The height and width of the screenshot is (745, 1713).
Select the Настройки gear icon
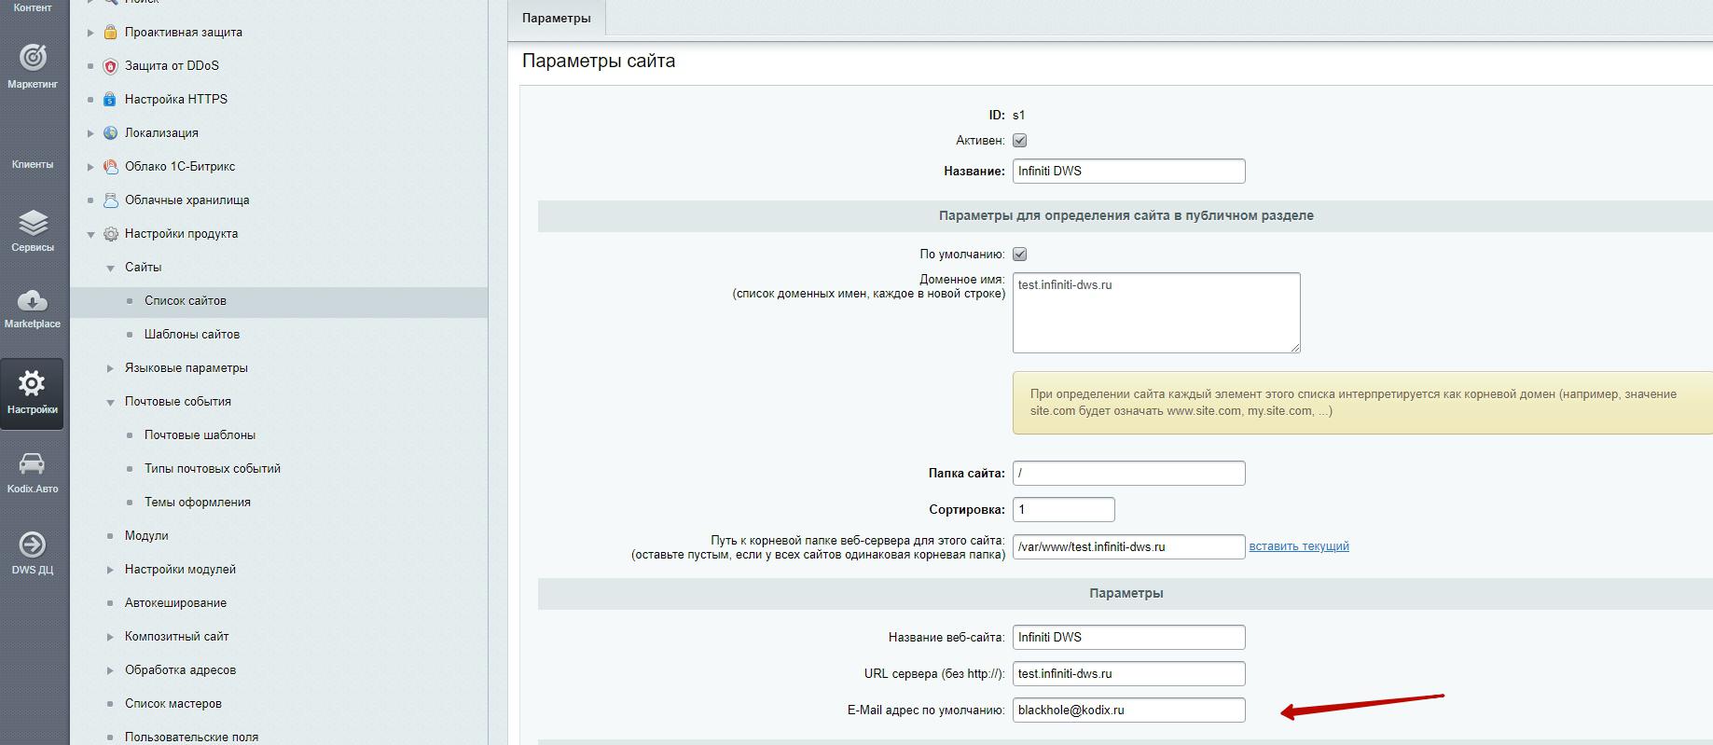tap(32, 383)
